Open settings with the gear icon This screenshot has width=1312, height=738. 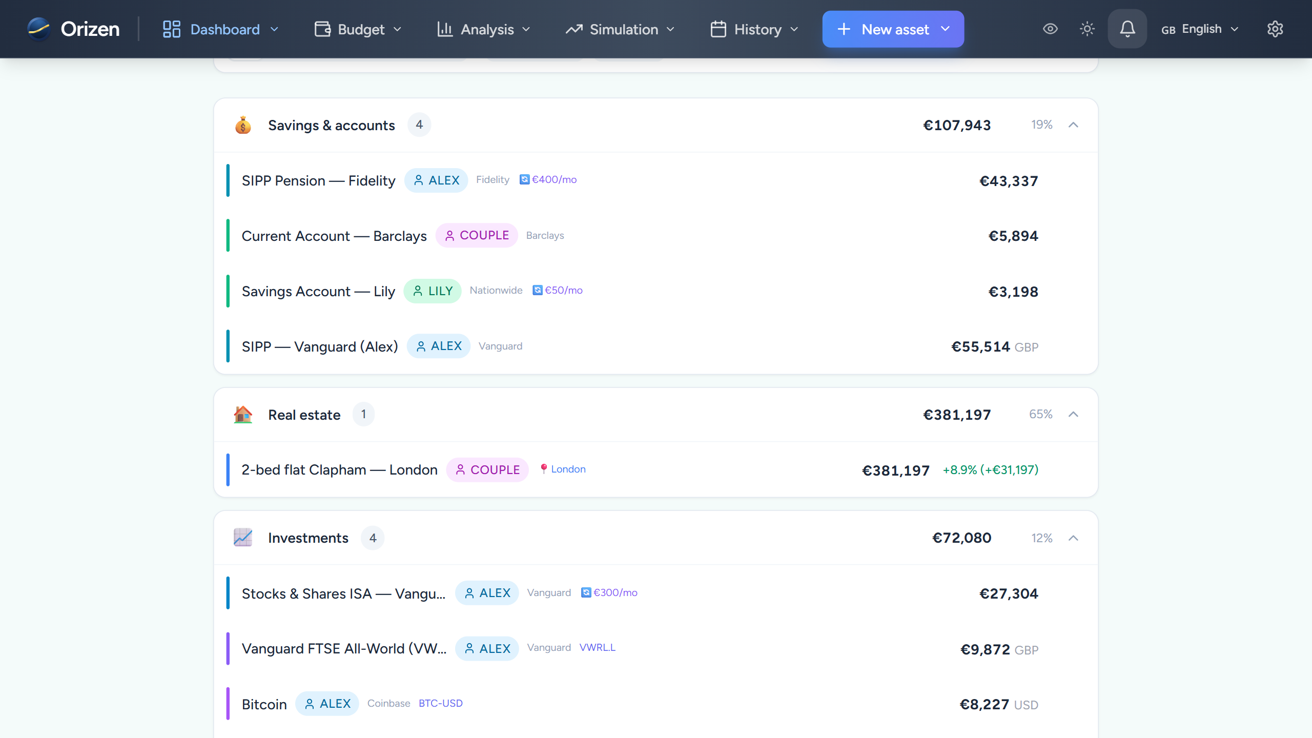[x=1275, y=29]
